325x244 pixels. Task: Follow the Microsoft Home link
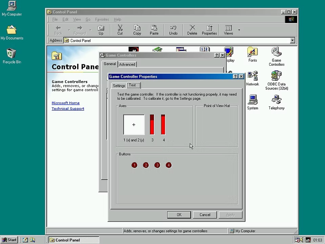click(x=66, y=103)
